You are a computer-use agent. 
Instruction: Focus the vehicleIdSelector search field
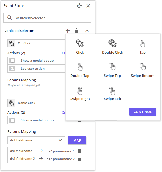pyautogui.click(x=47, y=18)
